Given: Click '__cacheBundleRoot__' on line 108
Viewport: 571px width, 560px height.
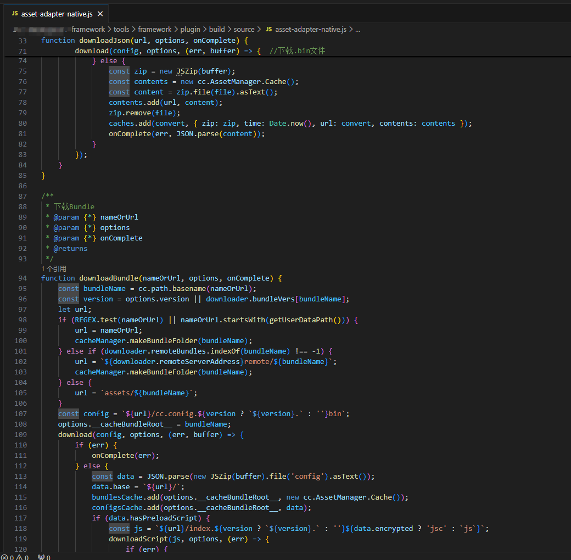Looking at the screenshot, I should point(132,424).
